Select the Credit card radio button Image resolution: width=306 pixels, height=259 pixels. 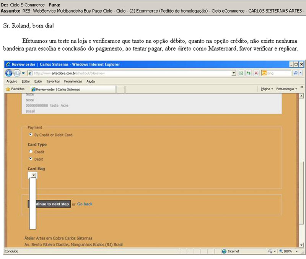(31, 151)
